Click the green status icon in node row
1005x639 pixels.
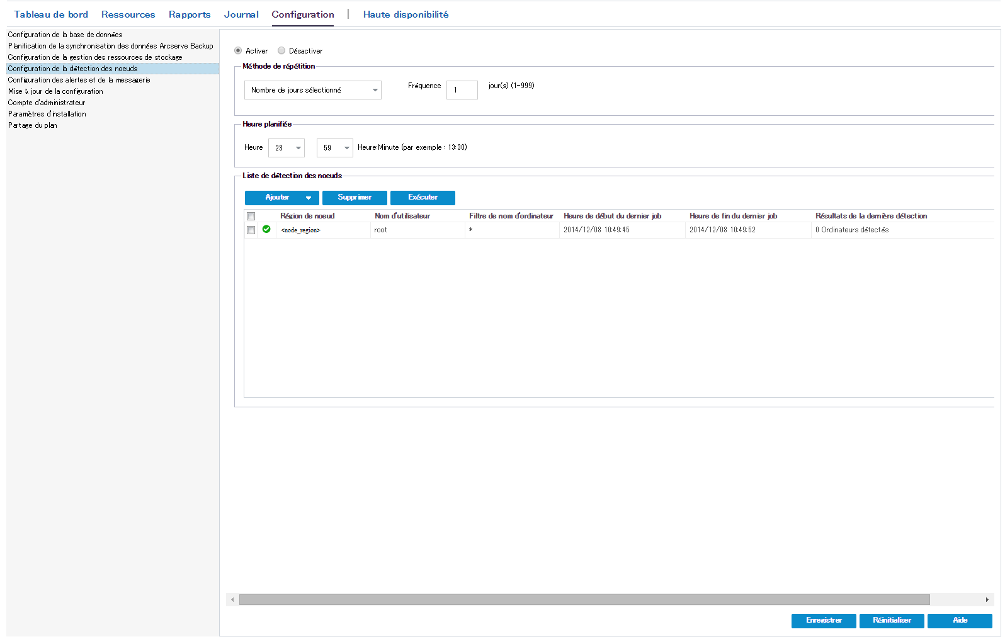266,229
